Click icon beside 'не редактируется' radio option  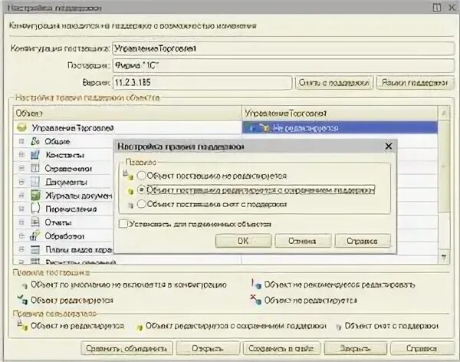click(x=128, y=176)
